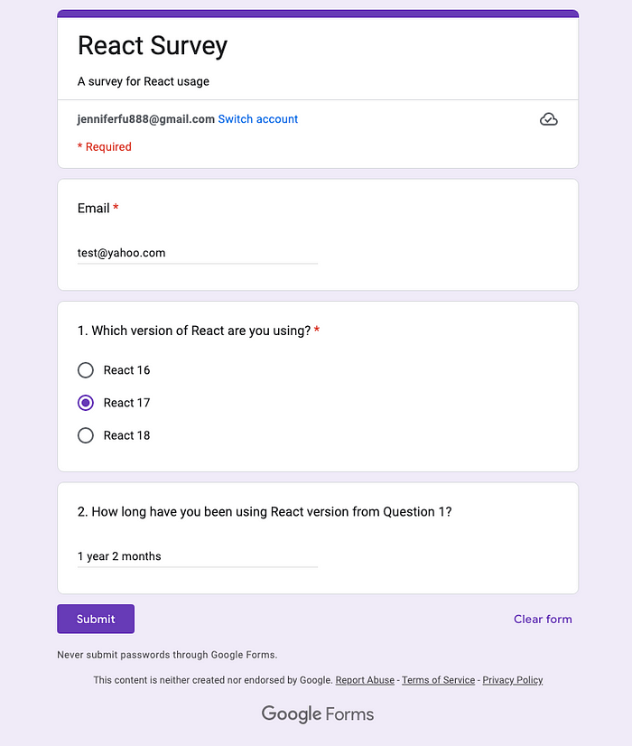Select the React 16 radio option
632x746 pixels.
point(86,370)
